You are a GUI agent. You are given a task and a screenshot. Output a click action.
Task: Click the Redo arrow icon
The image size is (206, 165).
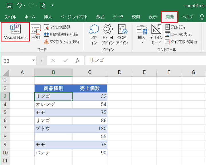(31, 5)
